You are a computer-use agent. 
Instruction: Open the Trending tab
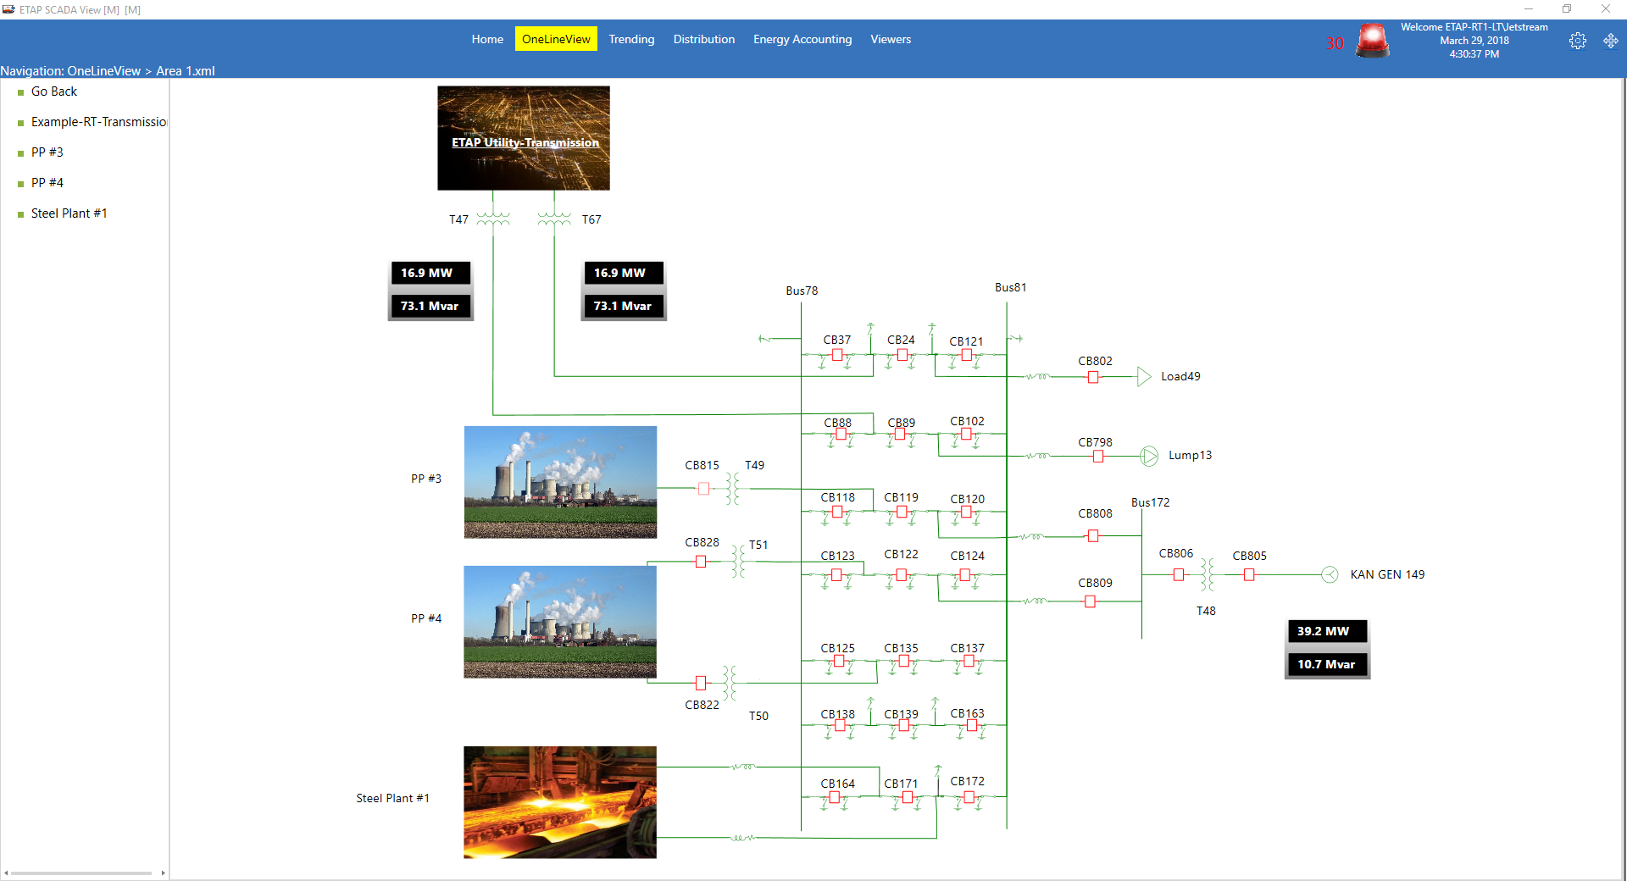click(631, 39)
